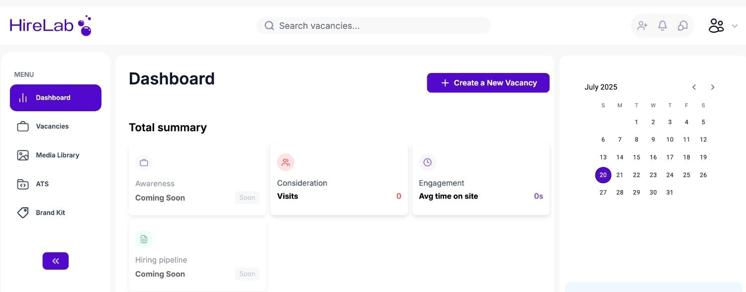Viewport: 746px width, 292px height.
Task: Open the chat support headset icon
Action: tap(683, 26)
